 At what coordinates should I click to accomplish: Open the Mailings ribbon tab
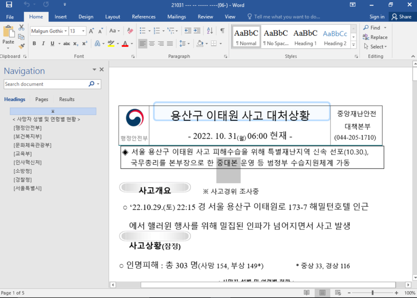point(176,17)
